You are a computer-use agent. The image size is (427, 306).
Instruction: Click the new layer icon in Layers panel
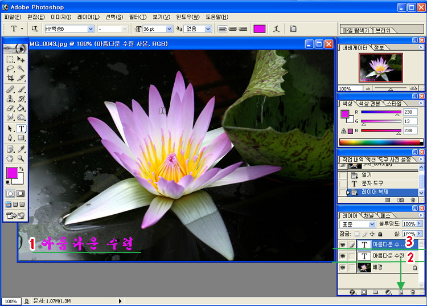(x=400, y=292)
